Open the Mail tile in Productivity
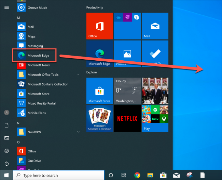222x180 pixels. tap(155, 26)
